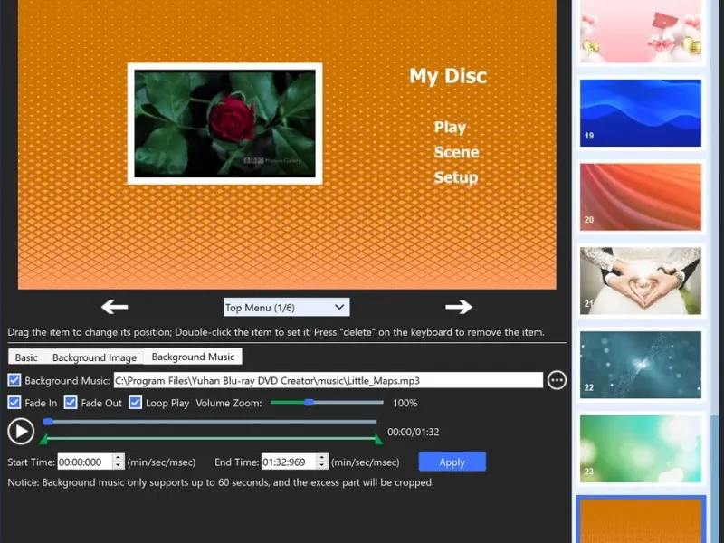The width and height of the screenshot is (724, 543).
Task: Click the Start Time input field
Action: coord(85,462)
